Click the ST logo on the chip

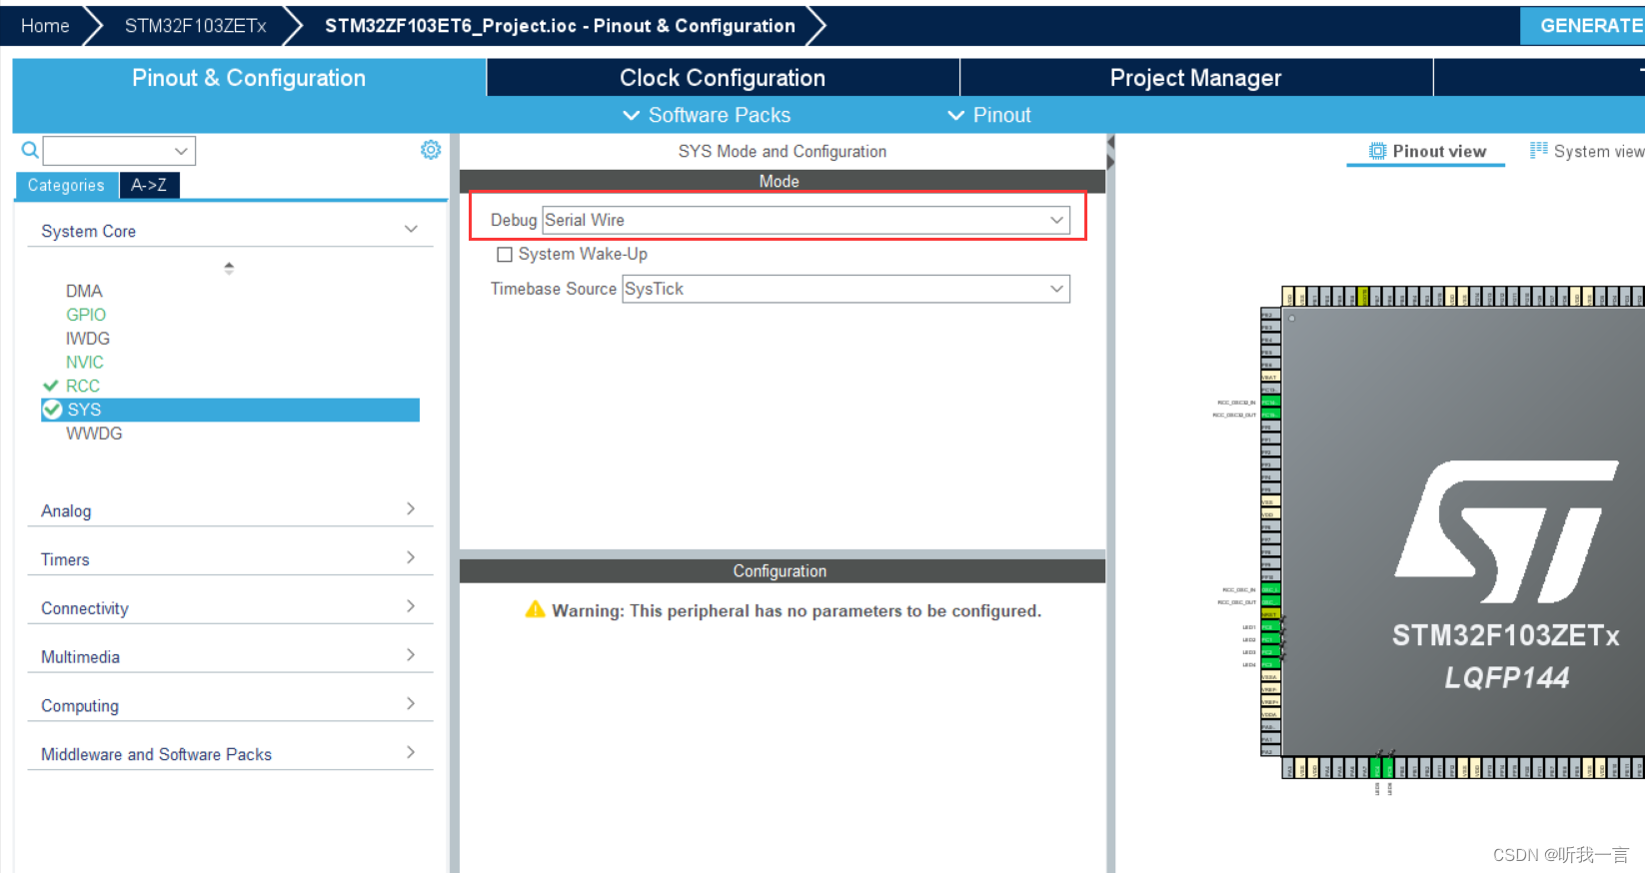1507,531
